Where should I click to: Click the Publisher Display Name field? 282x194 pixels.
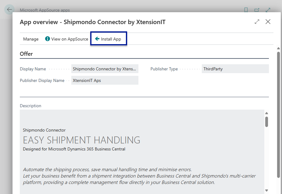pyautogui.click(x=105, y=81)
